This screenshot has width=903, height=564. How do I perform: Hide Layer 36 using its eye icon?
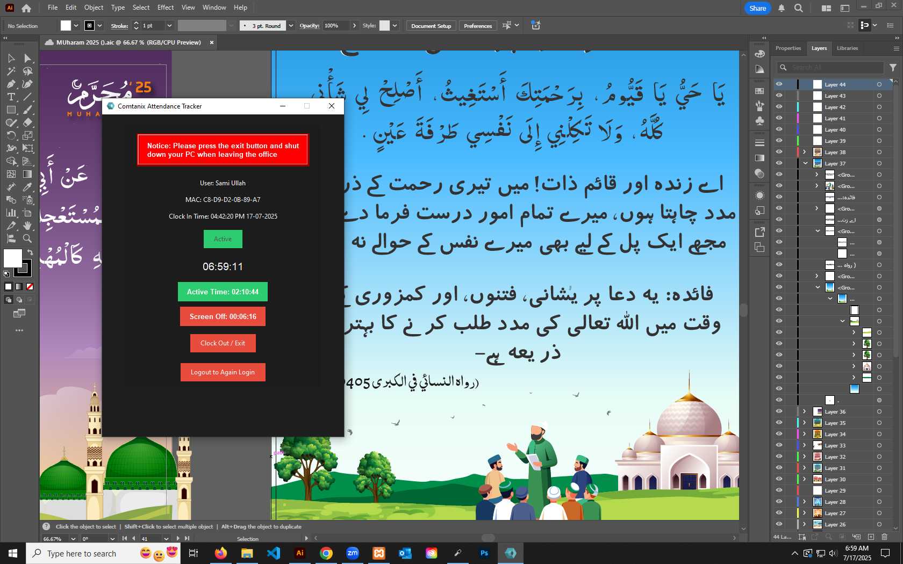click(779, 411)
